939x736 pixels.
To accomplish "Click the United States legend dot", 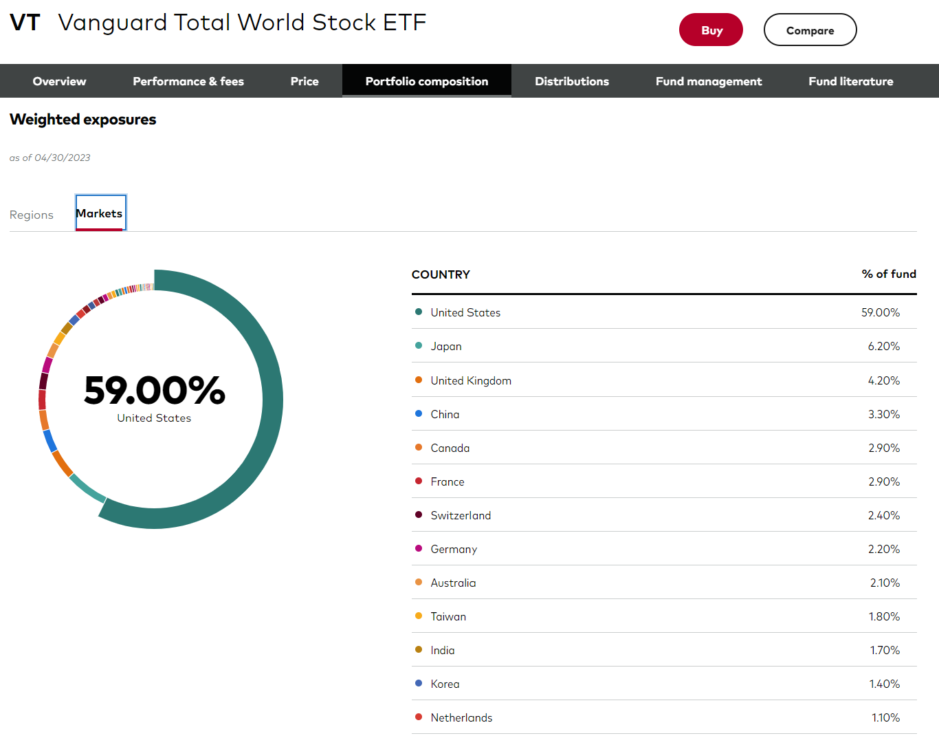I will point(419,312).
